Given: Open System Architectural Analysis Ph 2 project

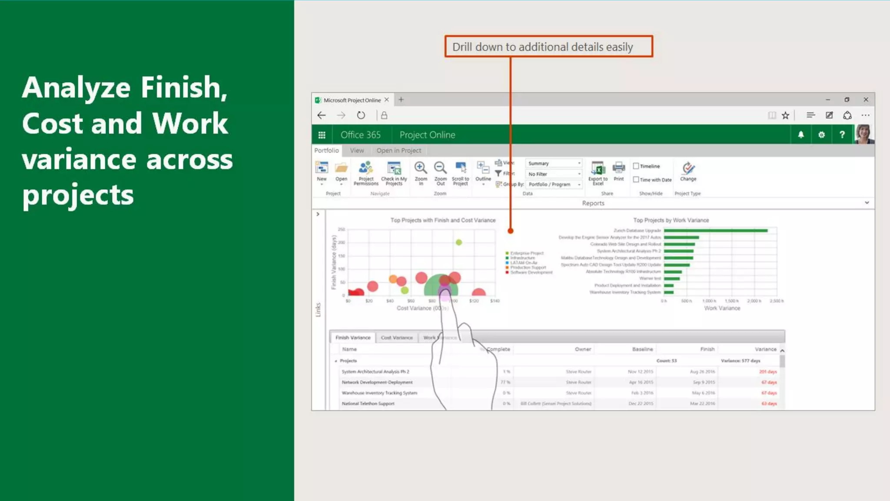Looking at the screenshot, I should pos(375,372).
